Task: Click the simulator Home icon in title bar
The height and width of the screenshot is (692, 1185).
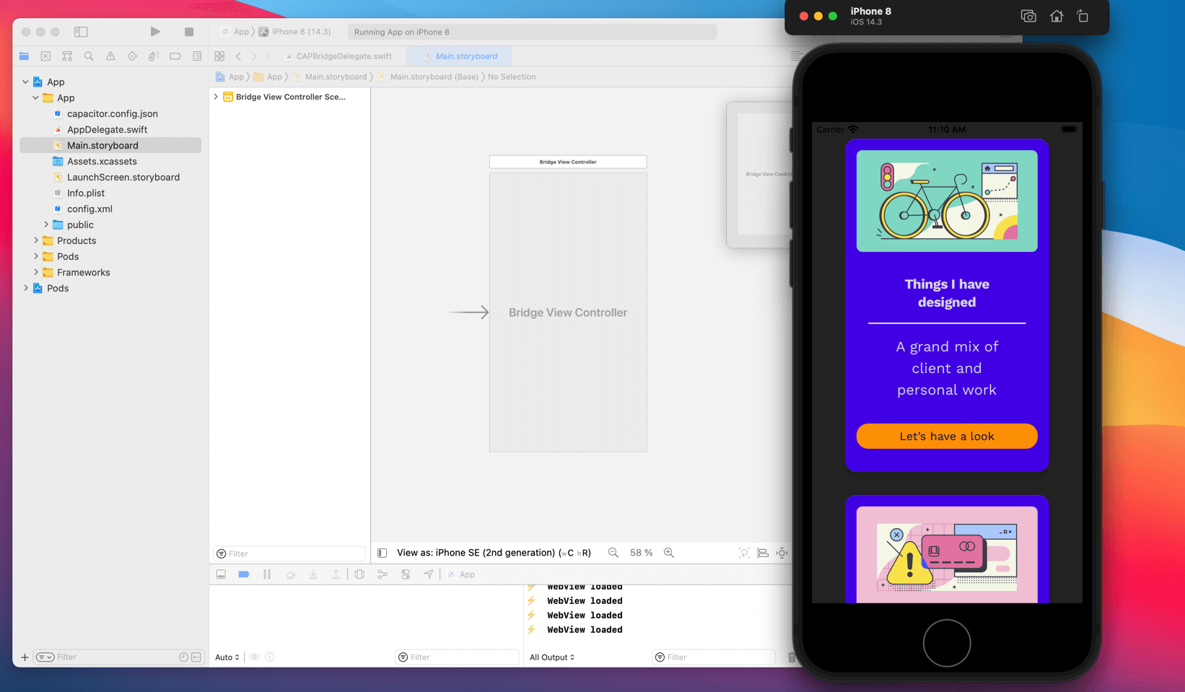Action: [1057, 16]
